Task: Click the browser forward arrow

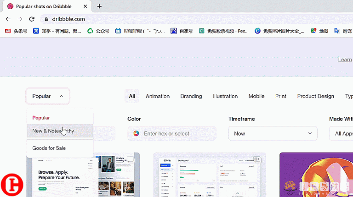Action: click(20, 19)
